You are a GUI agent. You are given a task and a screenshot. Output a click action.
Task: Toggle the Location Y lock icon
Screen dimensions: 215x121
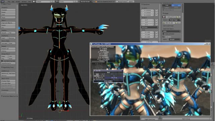(x=157, y=13)
